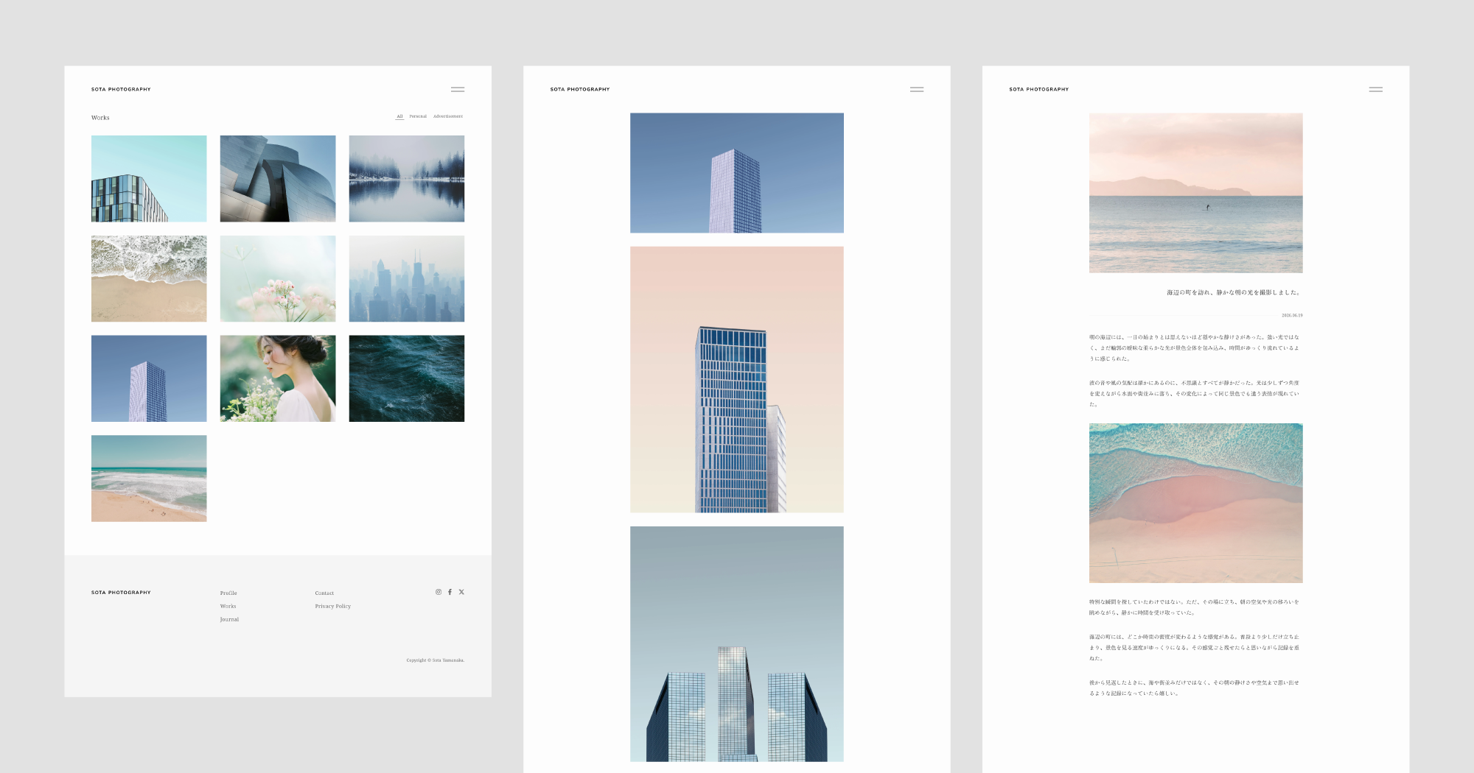Viewport: 1474px width, 773px height.
Task: Open the aerial foamy waves on sand thumbnail
Action: (x=149, y=279)
